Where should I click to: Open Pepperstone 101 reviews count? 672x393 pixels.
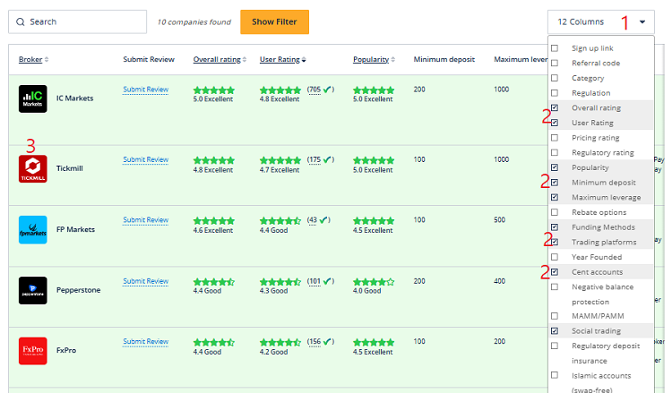coord(314,281)
